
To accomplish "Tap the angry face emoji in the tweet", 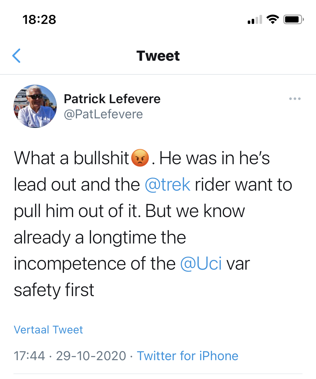I will pyautogui.click(x=140, y=158).
